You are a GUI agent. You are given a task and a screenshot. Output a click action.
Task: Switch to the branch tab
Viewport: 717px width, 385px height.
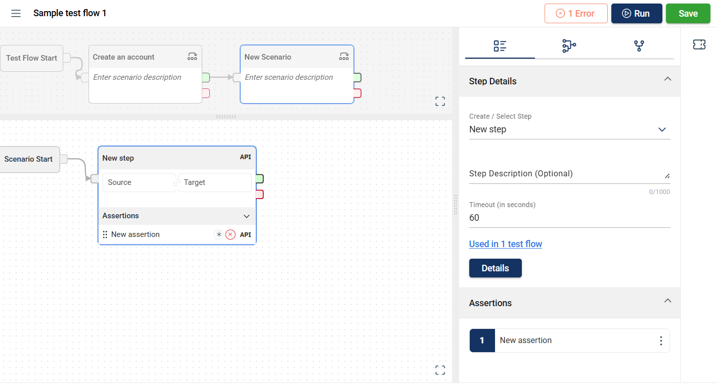pyautogui.click(x=639, y=46)
